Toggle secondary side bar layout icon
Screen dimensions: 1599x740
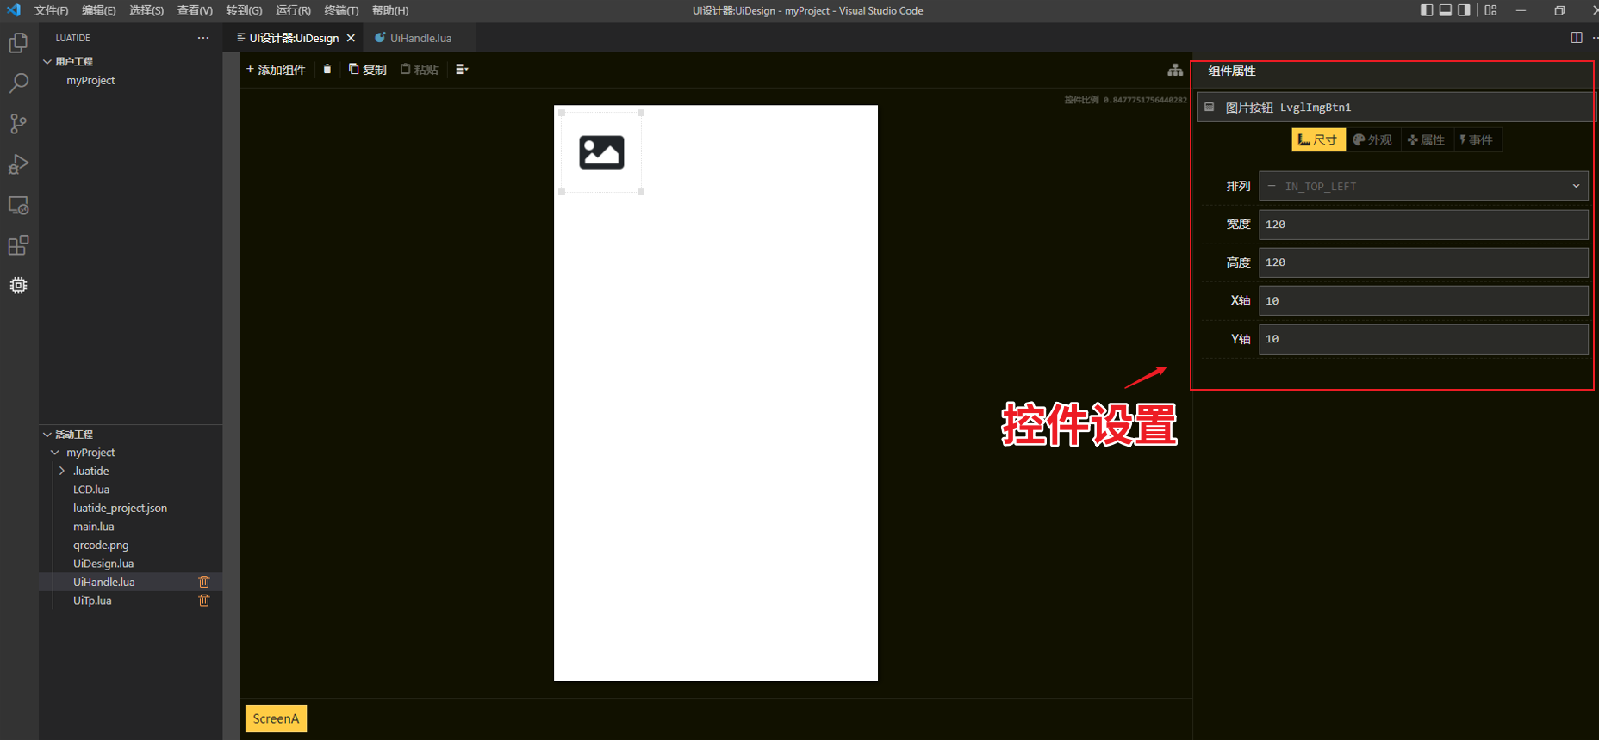click(1465, 10)
